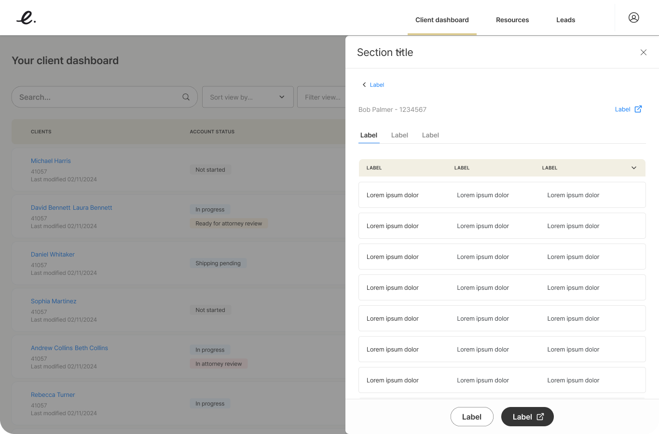Click the ACCOUNT STATUS column header
Viewport: 659px width, 434px height.
click(212, 132)
